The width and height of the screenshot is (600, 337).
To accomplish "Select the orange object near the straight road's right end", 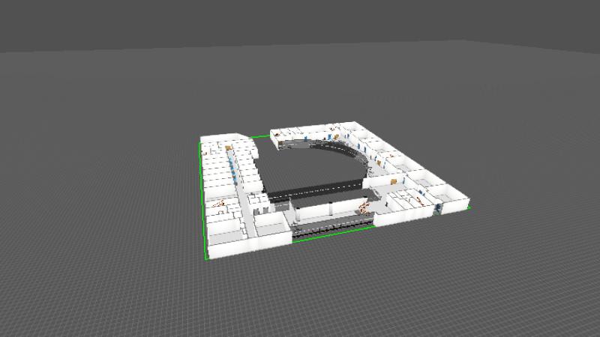I will click(x=365, y=207).
